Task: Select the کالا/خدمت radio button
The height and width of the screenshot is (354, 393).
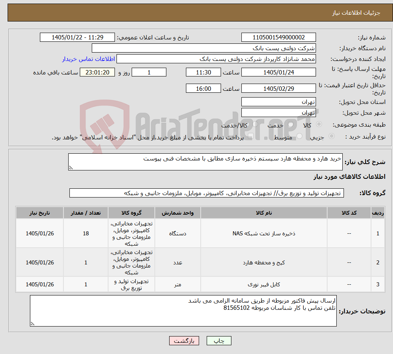Action: [x=255, y=124]
